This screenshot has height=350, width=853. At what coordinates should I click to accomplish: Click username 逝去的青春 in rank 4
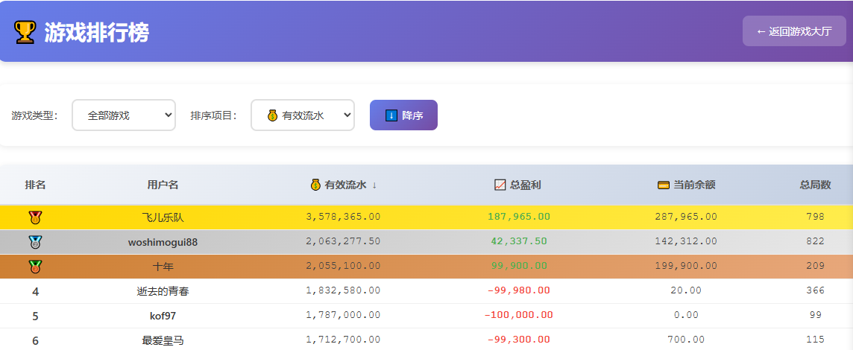coord(163,291)
